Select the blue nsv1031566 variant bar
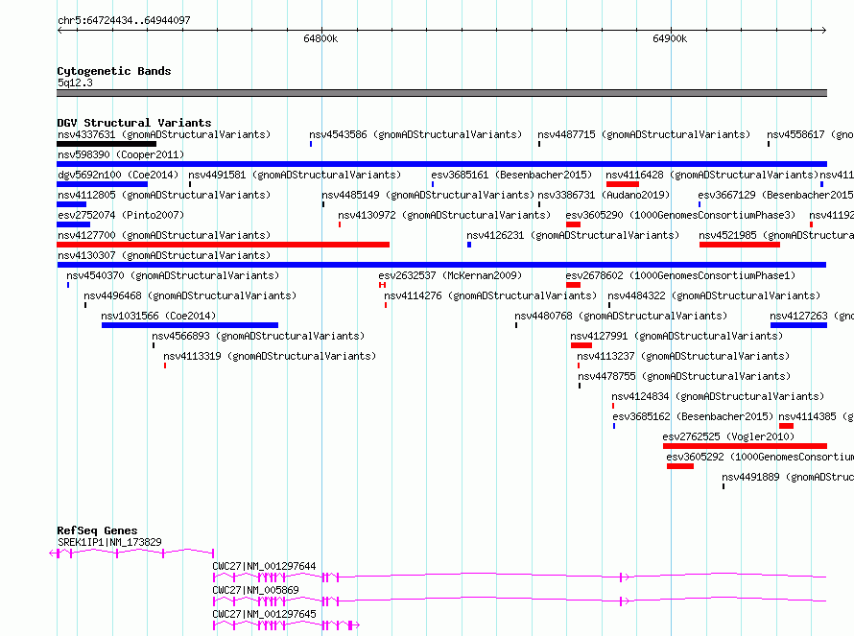This screenshot has width=854, height=636. pyautogui.click(x=190, y=325)
